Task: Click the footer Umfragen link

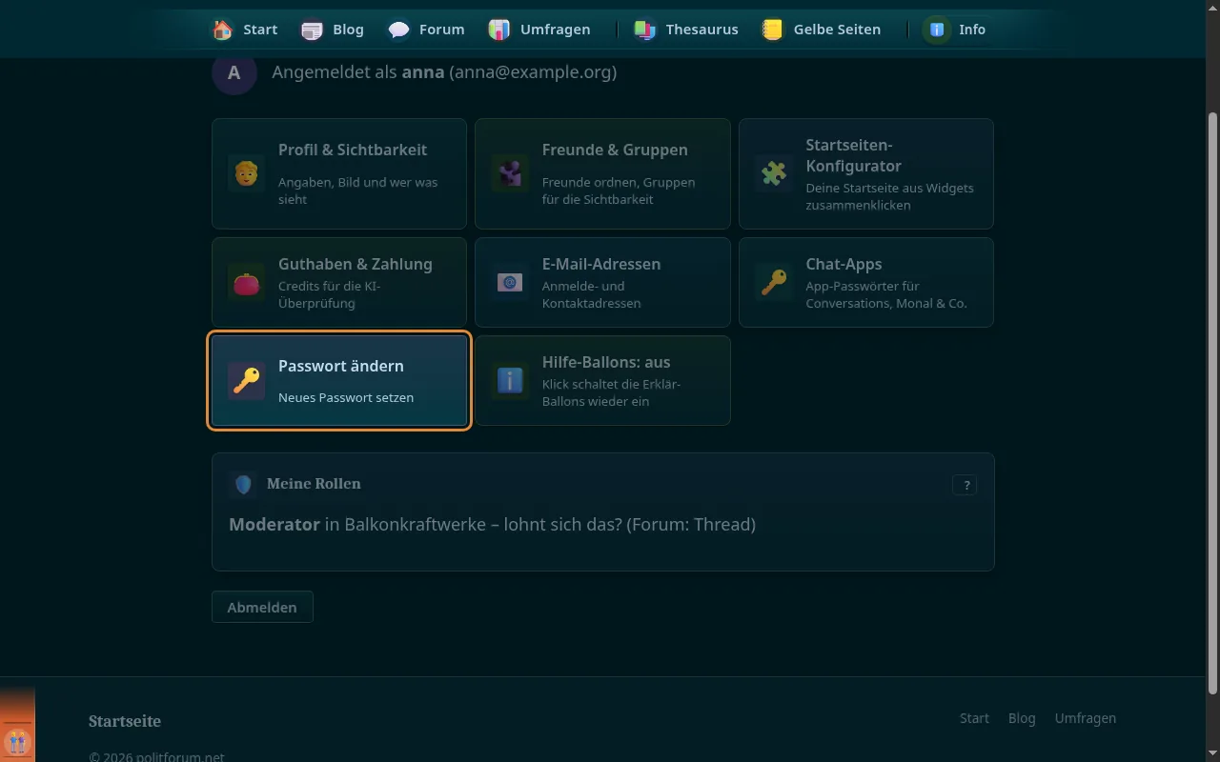Action: coord(1086,718)
